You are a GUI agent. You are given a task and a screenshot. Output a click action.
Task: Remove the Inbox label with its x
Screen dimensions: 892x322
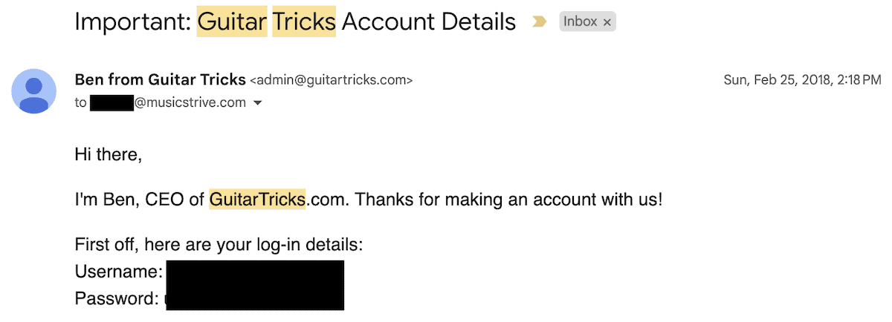coord(607,22)
